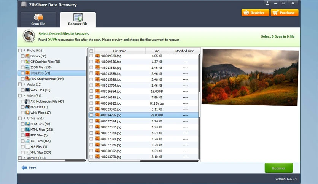
Task: Click the PDF Files icon
Action: click(28, 135)
